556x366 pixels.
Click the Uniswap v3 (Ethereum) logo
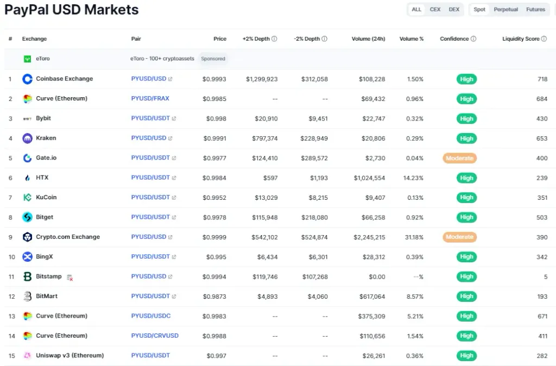[28, 355]
